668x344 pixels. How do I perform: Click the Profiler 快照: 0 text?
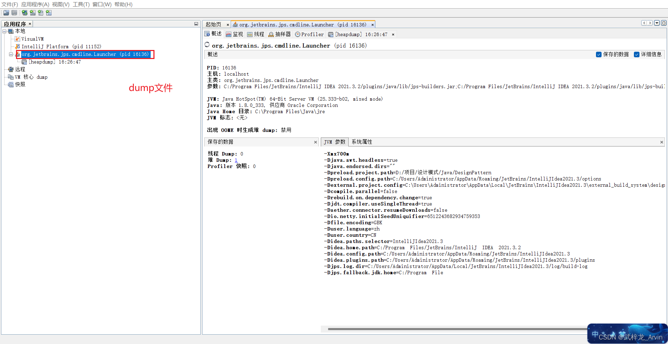231,167
